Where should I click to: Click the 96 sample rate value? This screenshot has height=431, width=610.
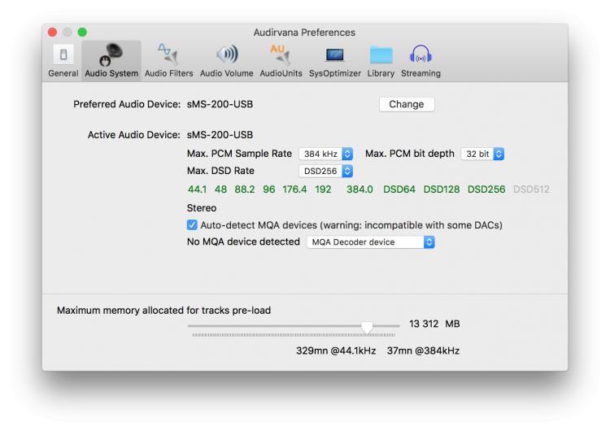pos(269,189)
